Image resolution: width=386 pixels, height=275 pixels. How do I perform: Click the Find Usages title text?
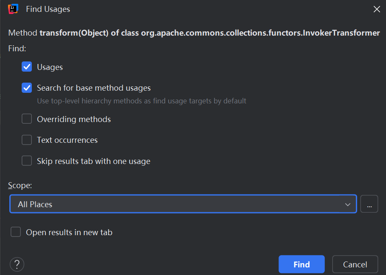coord(48,9)
